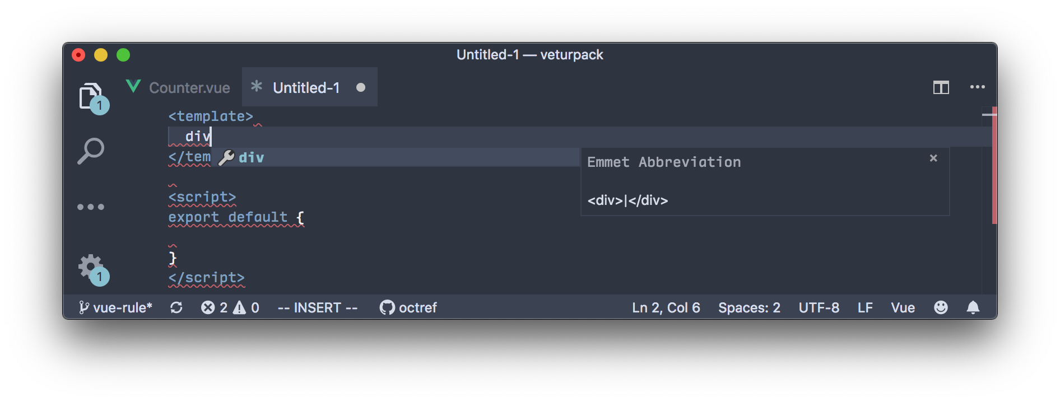Click the feedback smiley icon
1060x402 pixels.
(941, 307)
